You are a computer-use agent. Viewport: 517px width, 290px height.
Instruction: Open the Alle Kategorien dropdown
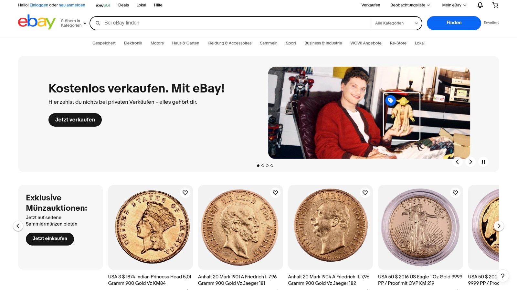click(396, 23)
